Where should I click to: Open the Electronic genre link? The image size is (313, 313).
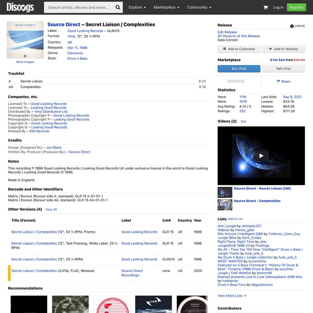(x=75, y=53)
